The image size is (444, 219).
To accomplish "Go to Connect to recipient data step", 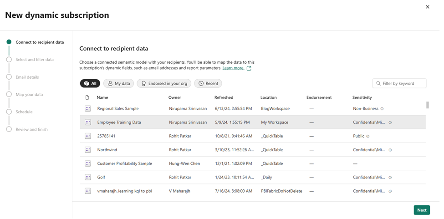I will pos(36,42).
